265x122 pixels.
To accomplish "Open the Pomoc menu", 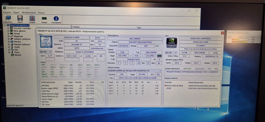I will [x=42, y=13].
